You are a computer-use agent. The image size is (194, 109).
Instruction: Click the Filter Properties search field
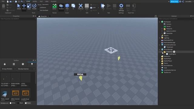(x=18, y=19)
